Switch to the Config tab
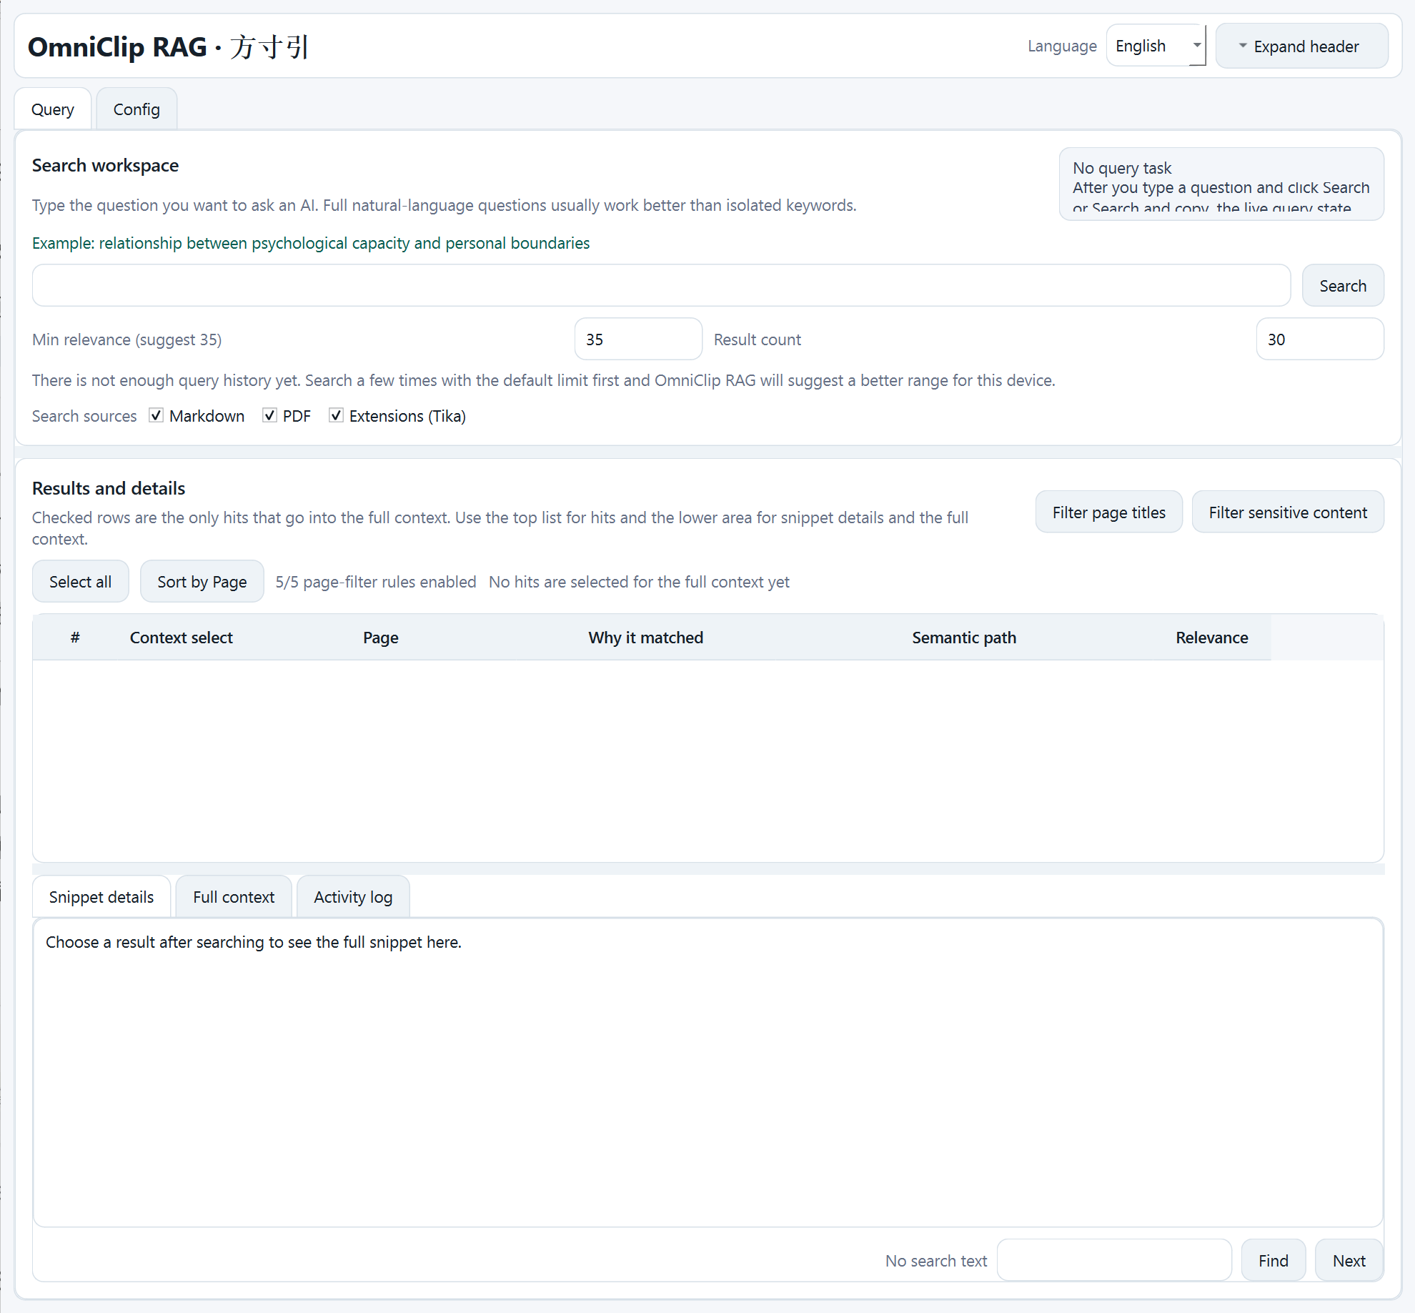This screenshot has height=1313, width=1415. [136, 109]
